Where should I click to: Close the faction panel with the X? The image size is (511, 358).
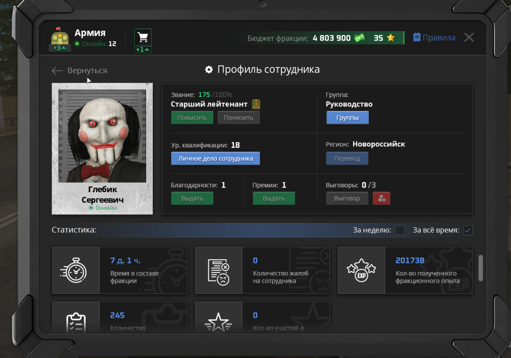point(469,37)
